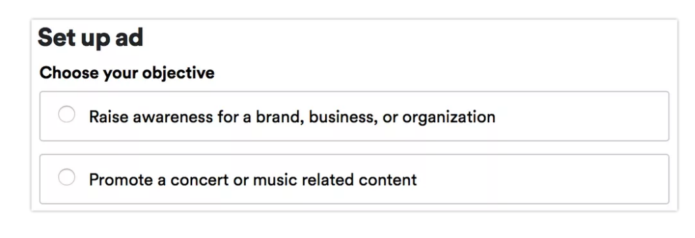695x238 pixels.
Task: Click blank area right of 'organization' in first card
Action: [581, 117]
